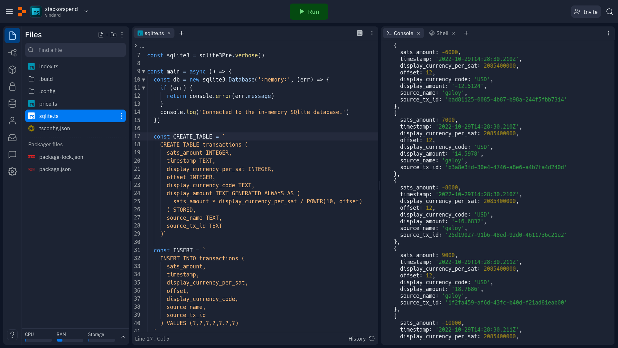Open the Settings gear icon in sidebar
This screenshot has width=618, height=348.
click(x=12, y=171)
